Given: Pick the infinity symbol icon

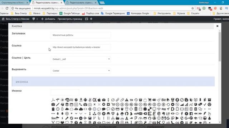Looking at the screenshot, I should tap(108, 123).
